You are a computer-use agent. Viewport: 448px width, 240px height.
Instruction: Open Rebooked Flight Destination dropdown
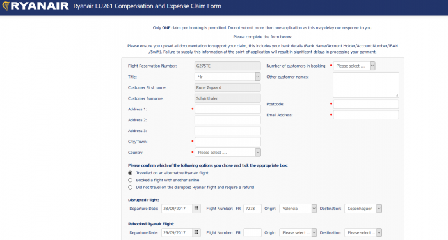tap(363, 232)
